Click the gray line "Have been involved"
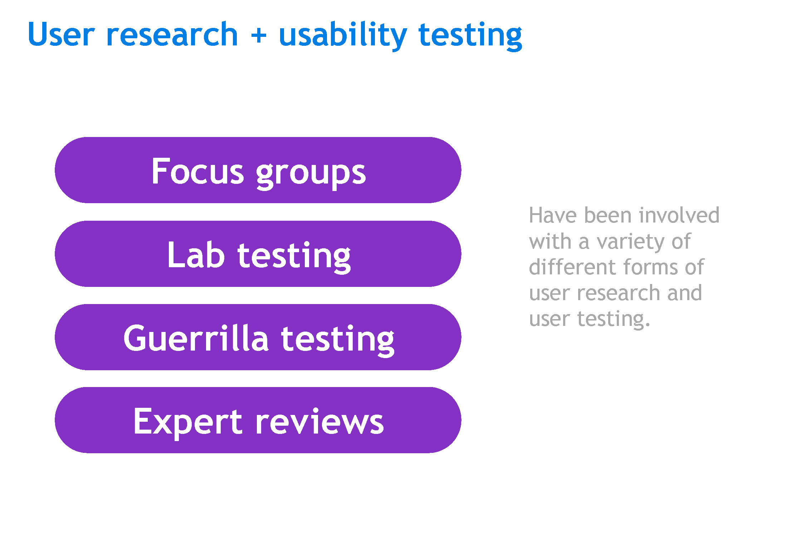The image size is (801, 533). pos(624,215)
